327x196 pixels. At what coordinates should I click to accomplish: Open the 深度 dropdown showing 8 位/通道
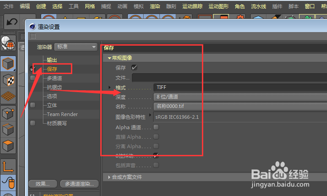pos(240,97)
